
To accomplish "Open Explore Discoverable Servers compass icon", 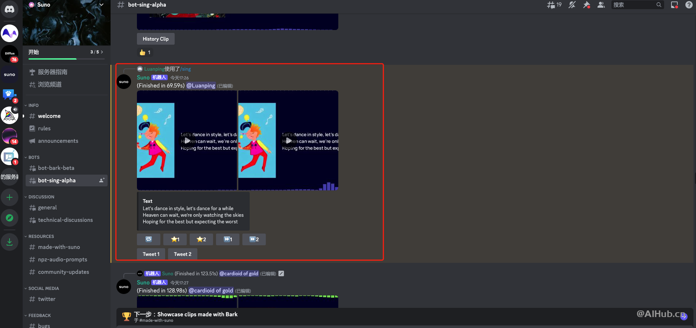I will click(10, 218).
